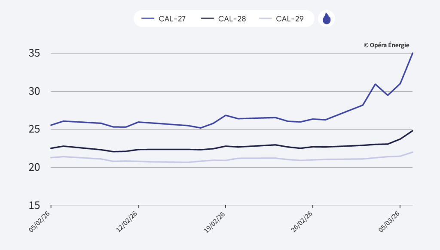Click the 30 y-axis value label
Image resolution: width=440 pixels, height=250 pixels.
click(x=34, y=91)
